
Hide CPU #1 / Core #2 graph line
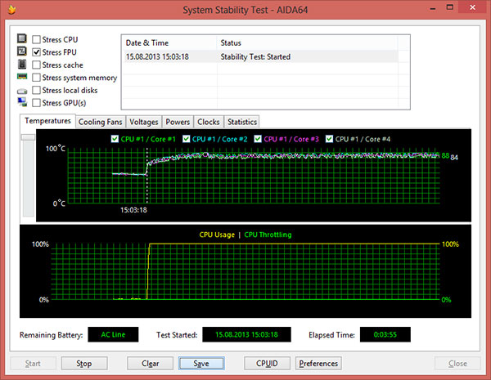[x=187, y=139]
